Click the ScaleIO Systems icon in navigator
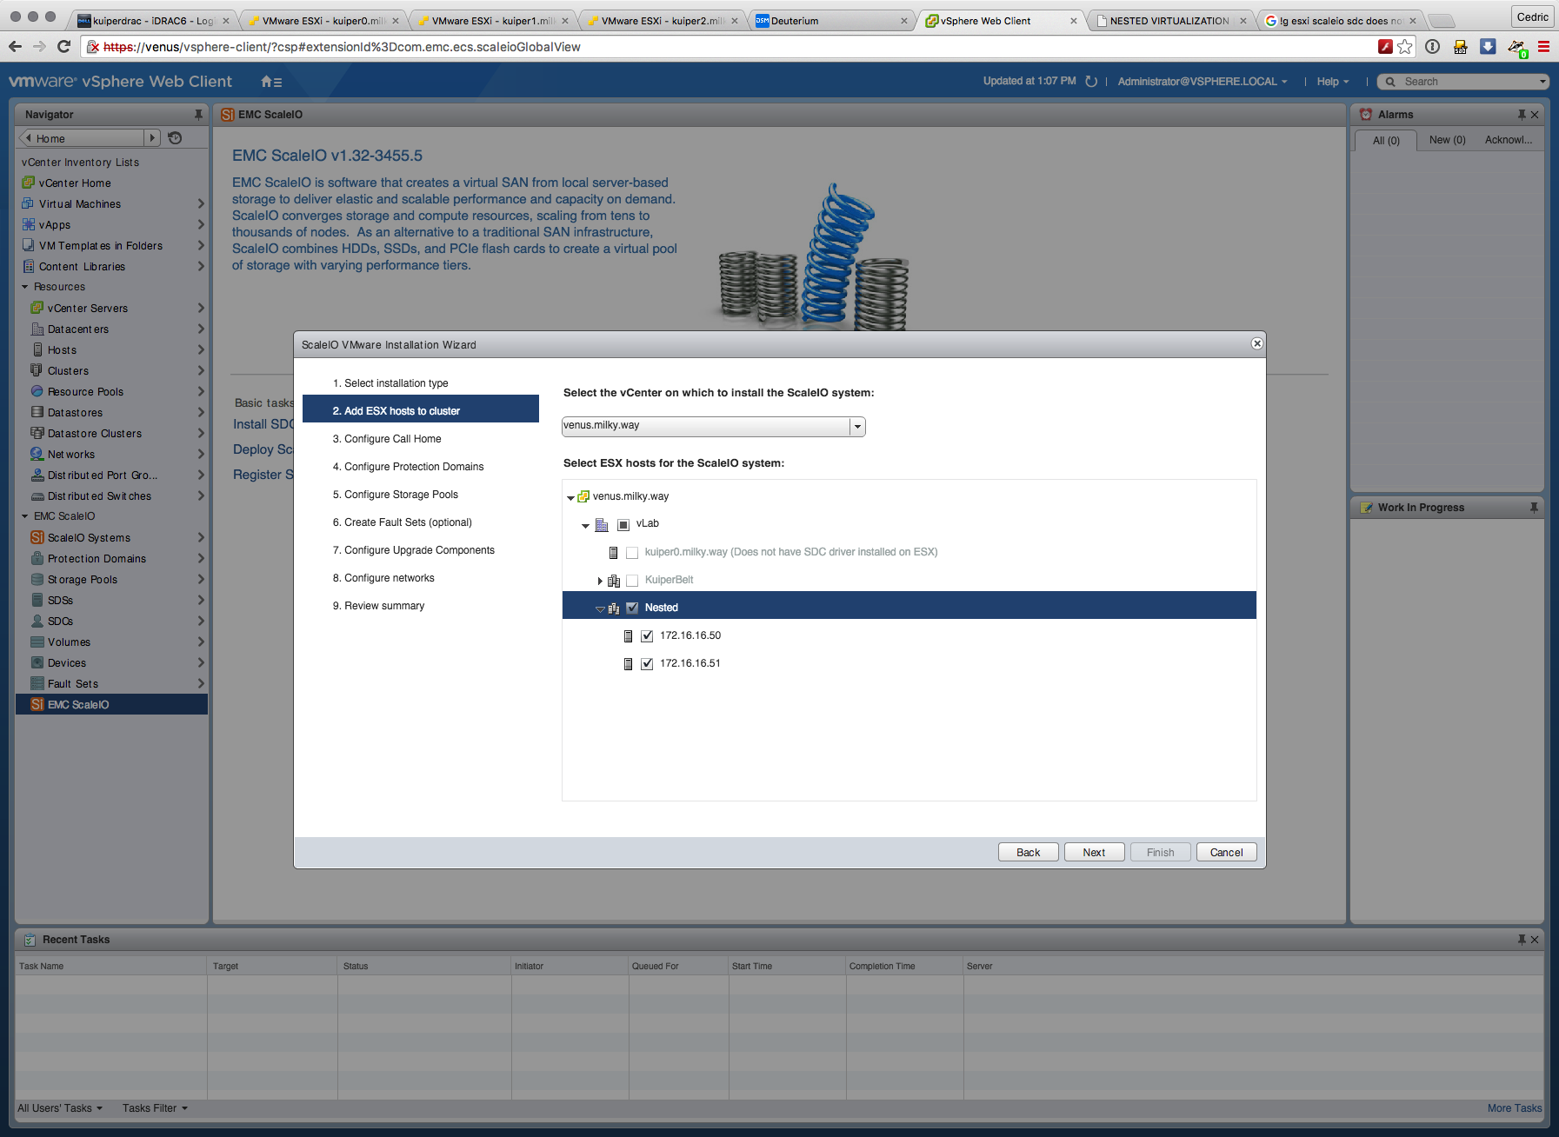 click(37, 538)
